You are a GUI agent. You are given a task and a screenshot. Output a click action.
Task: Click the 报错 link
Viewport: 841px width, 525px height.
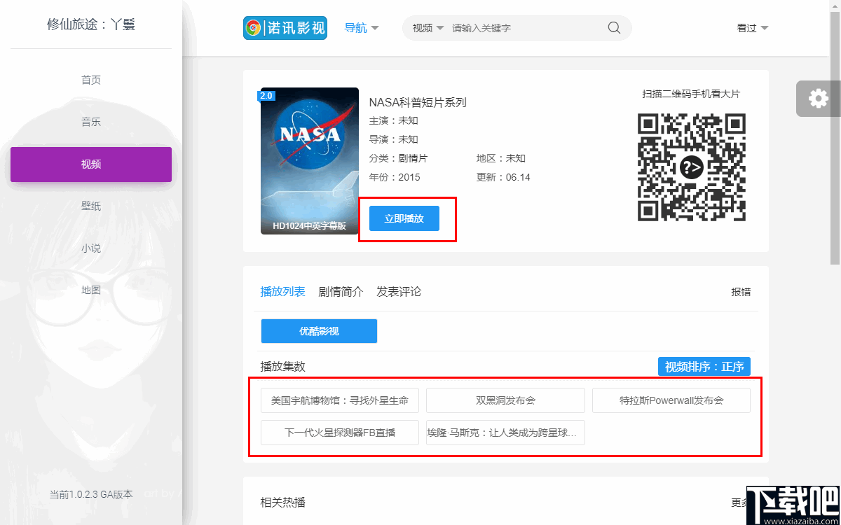click(741, 292)
